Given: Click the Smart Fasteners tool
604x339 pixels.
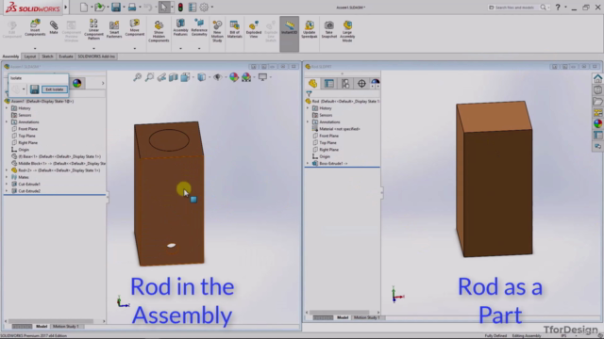Looking at the screenshot, I should pyautogui.click(x=114, y=29).
